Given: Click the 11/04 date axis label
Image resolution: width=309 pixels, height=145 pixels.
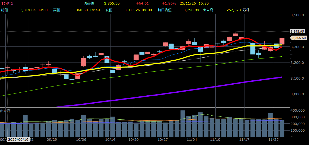Looking at the screenshot, I should (x=192, y=139).
